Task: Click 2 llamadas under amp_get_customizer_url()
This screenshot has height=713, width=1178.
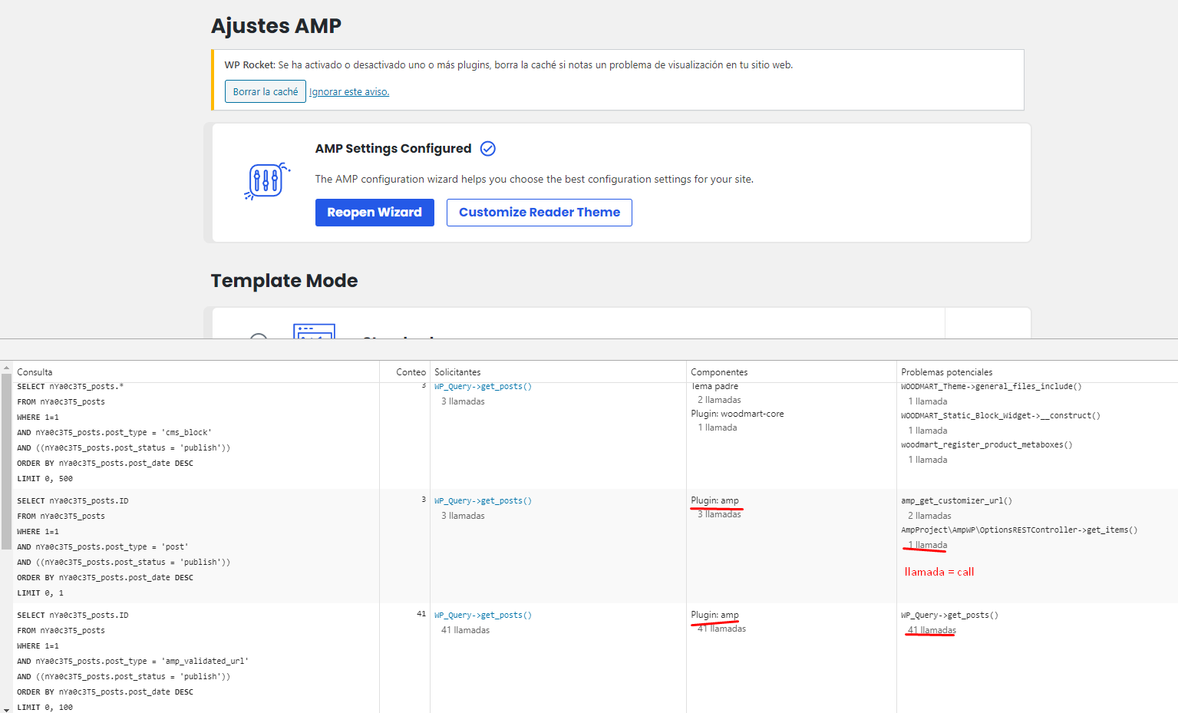Action: tap(929, 516)
